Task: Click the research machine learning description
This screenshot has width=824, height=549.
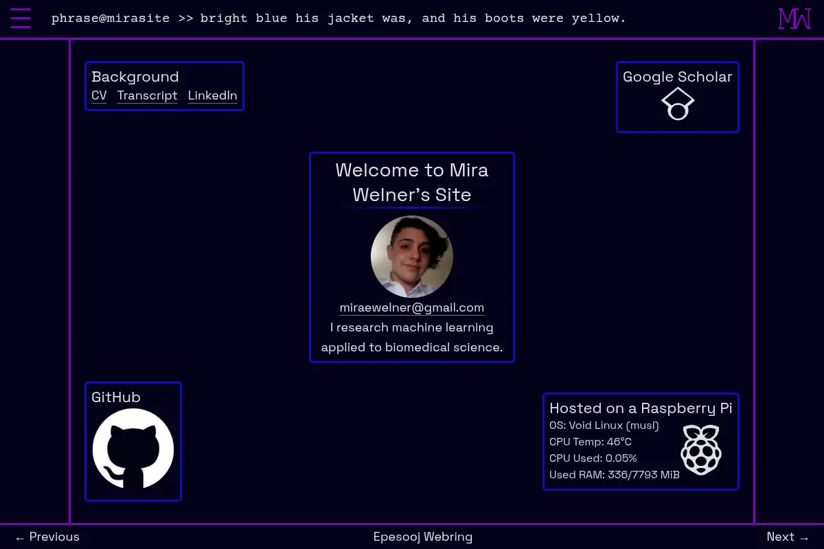Action: pyautogui.click(x=412, y=337)
